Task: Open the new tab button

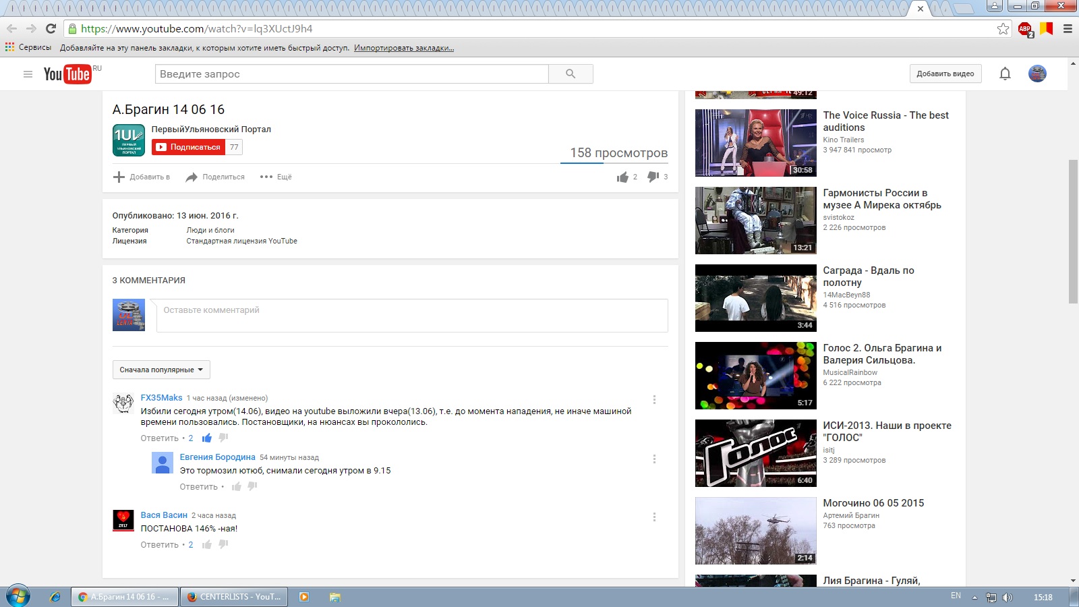Action: click(964, 9)
